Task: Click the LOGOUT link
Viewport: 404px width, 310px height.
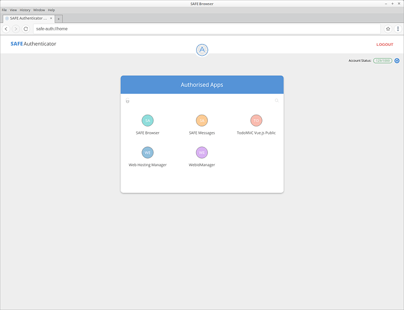Action: coord(385,45)
